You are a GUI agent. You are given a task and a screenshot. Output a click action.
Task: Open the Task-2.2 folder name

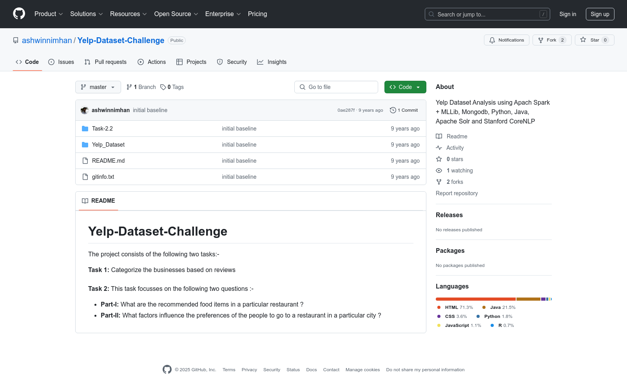tap(102, 129)
